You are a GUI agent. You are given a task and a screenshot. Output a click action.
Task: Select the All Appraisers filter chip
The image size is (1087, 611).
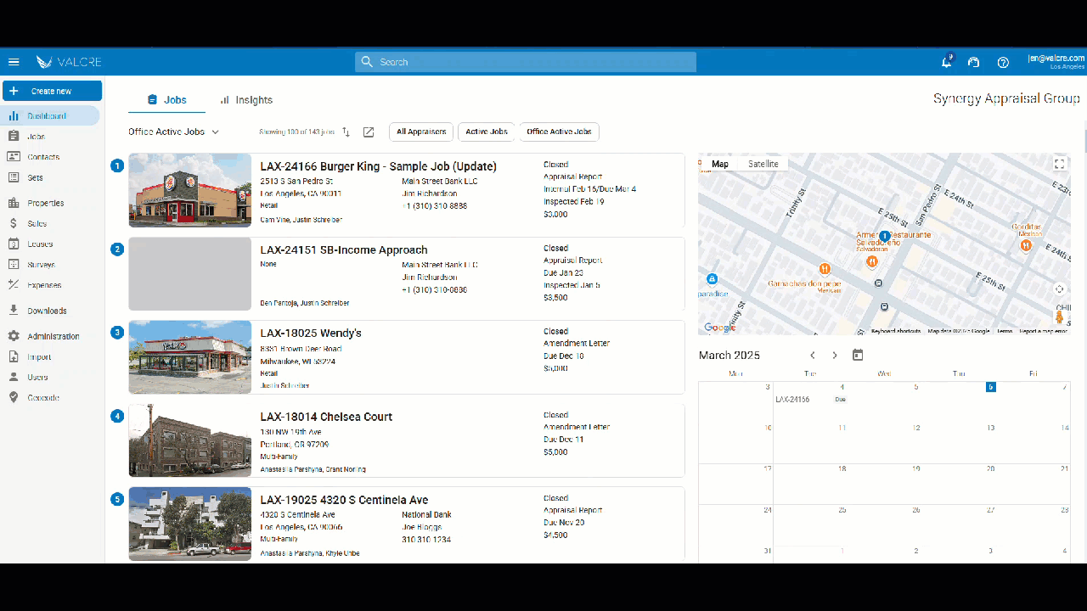[x=421, y=132]
